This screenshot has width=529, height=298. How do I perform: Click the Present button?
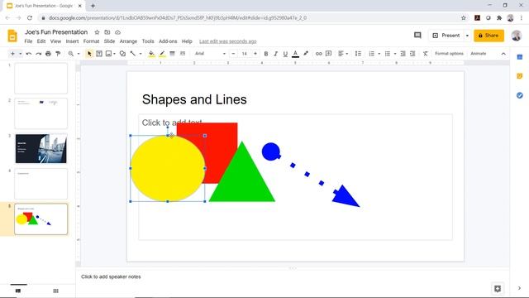click(x=446, y=36)
